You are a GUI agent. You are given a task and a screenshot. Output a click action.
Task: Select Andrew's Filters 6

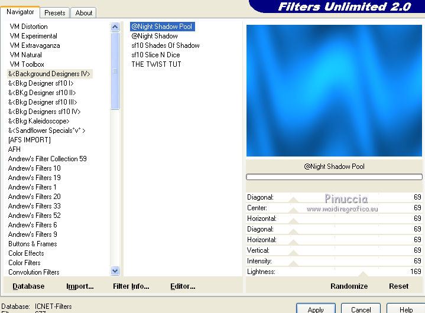[33, 225]
